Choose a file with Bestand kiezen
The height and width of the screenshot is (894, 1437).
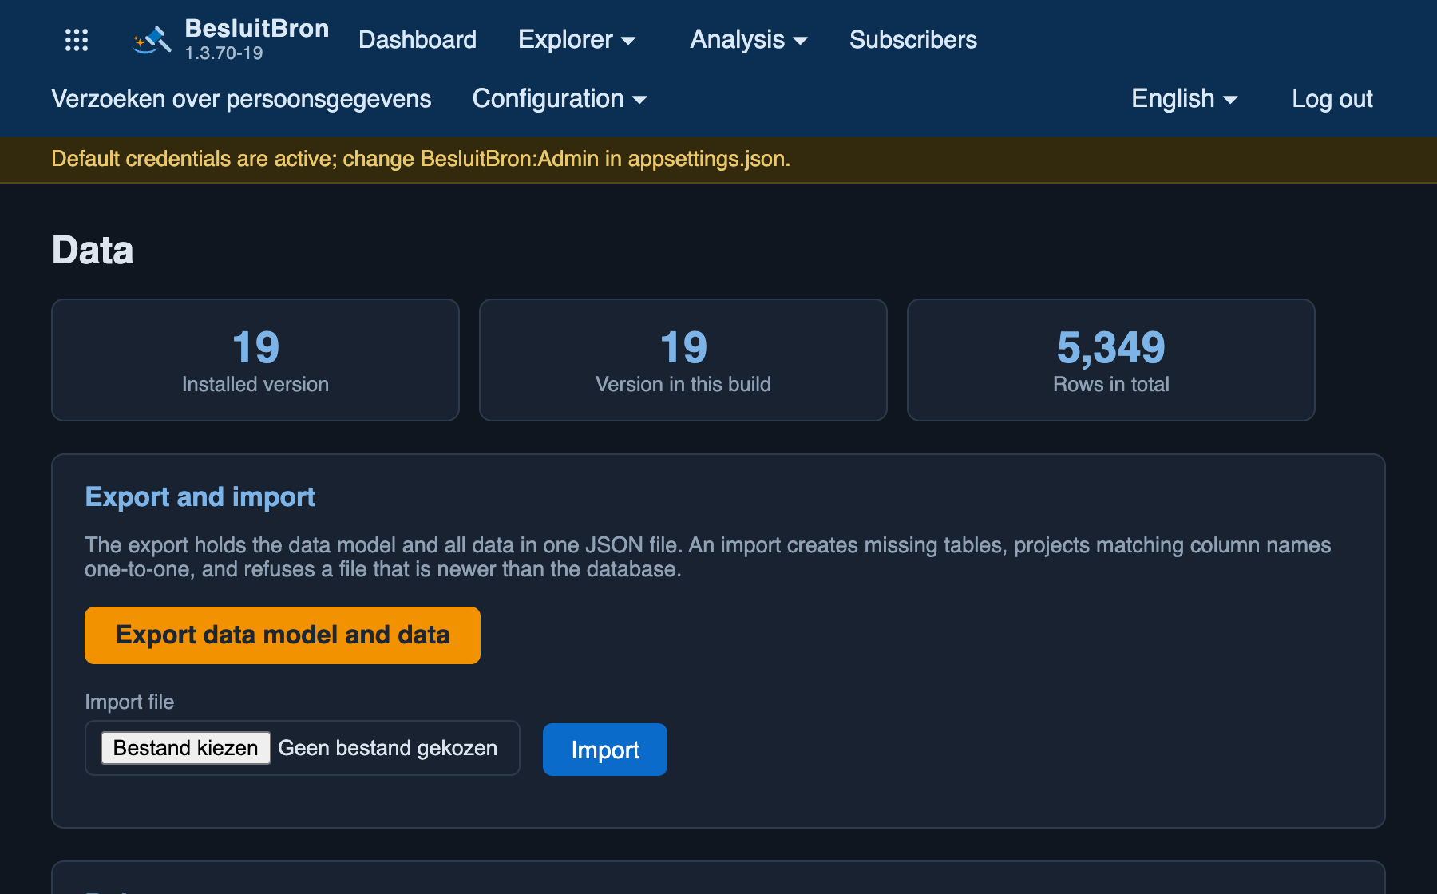click(185, 748)
